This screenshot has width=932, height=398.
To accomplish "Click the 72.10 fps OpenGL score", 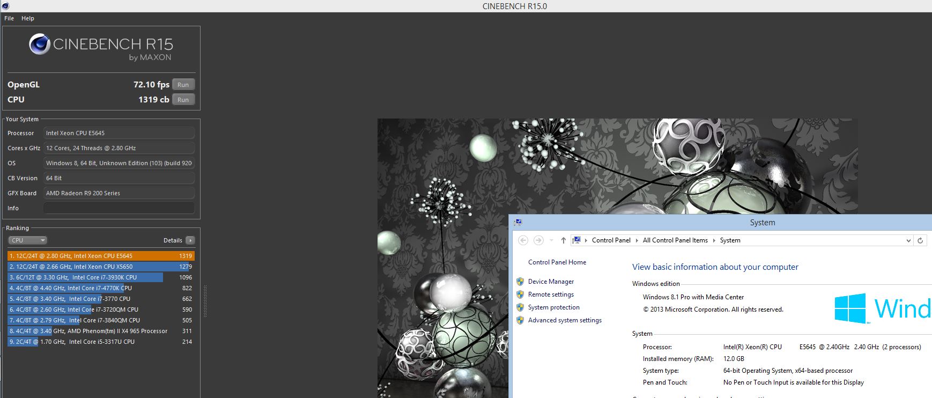I will [x=151, y=85].
